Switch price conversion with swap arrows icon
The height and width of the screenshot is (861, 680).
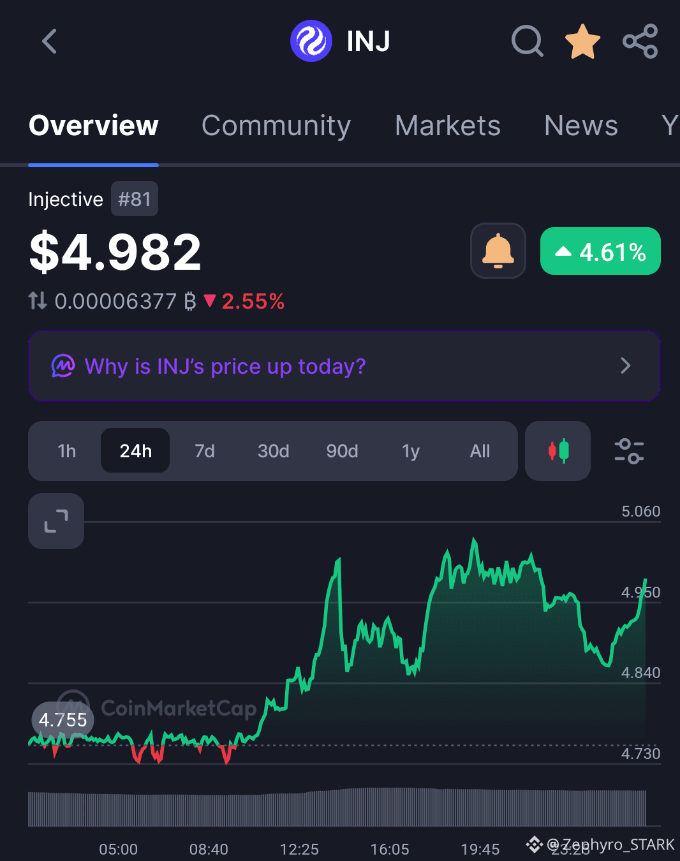click(x=38, y=300)
